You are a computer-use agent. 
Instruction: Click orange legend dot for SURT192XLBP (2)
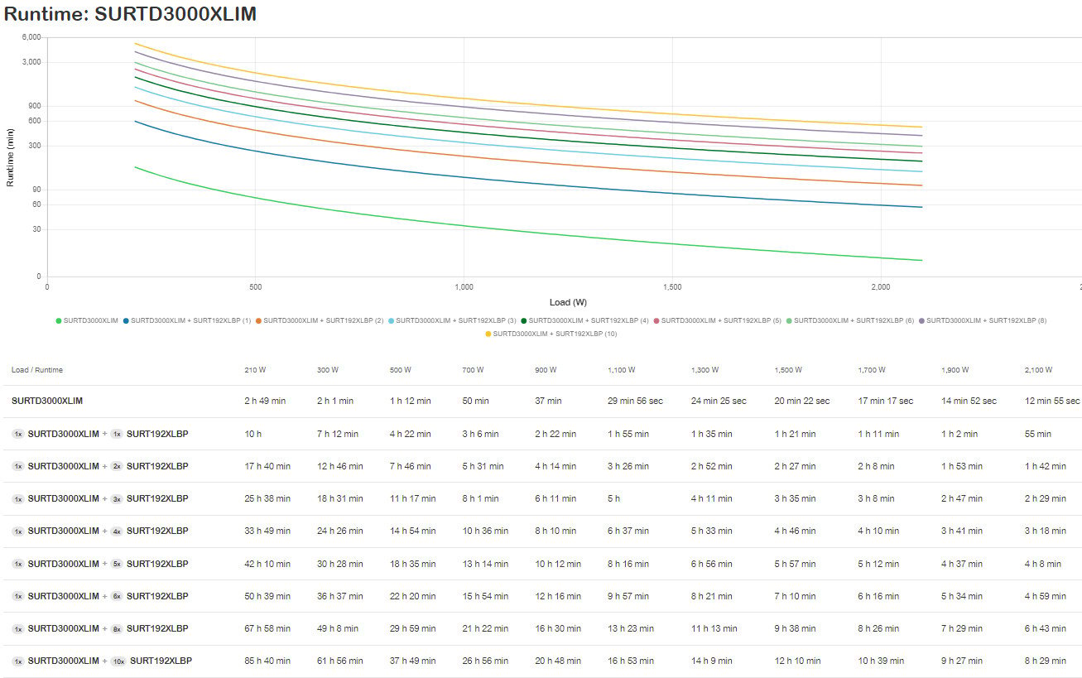tap(258, 320)
